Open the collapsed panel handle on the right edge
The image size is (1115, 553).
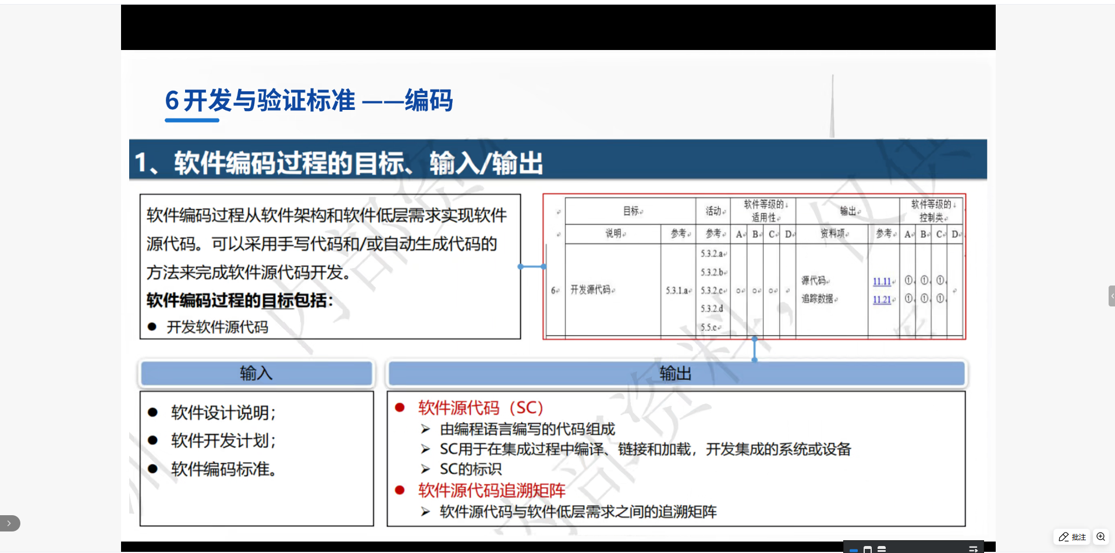point(1112,296)
